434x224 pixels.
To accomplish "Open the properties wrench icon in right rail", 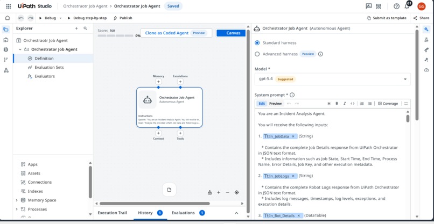I will click(426, 30).
